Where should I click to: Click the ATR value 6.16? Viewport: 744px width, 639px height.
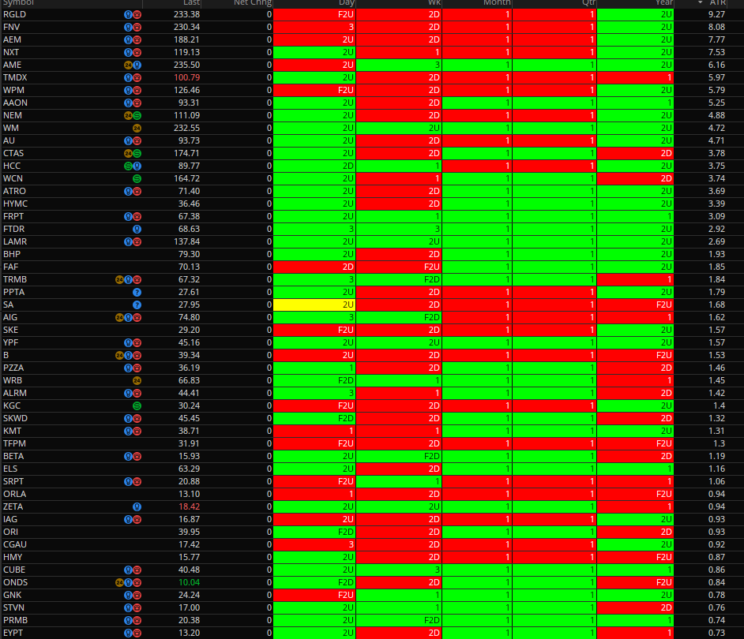click(x=716, y=65)
